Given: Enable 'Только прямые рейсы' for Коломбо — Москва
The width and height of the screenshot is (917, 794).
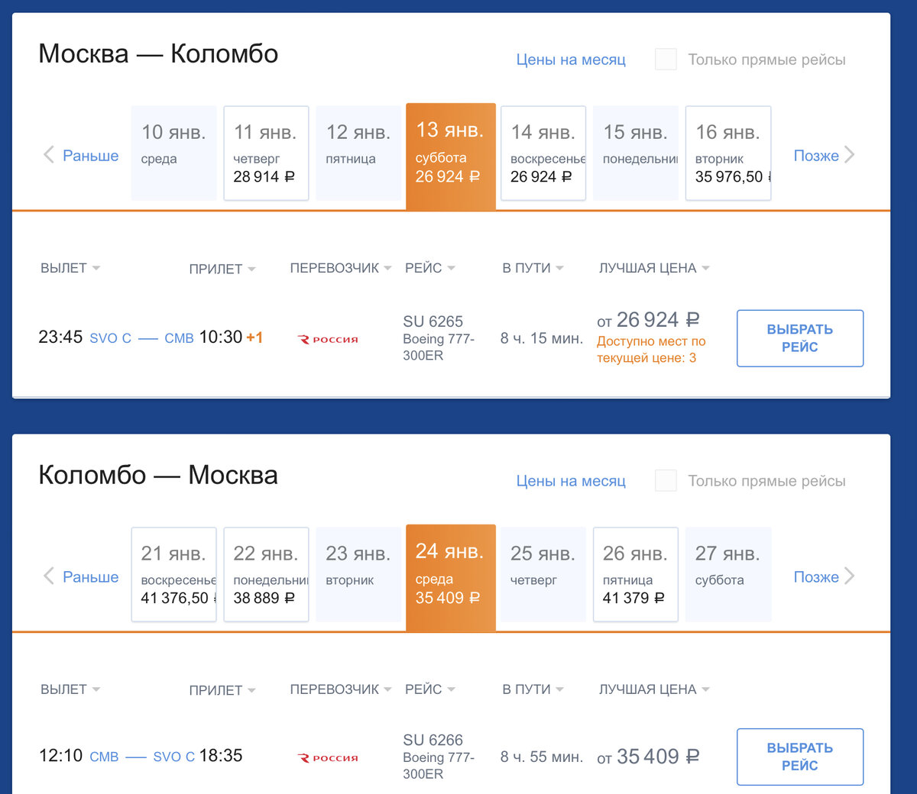Looking at the screenshot, I should pos(666,481).
